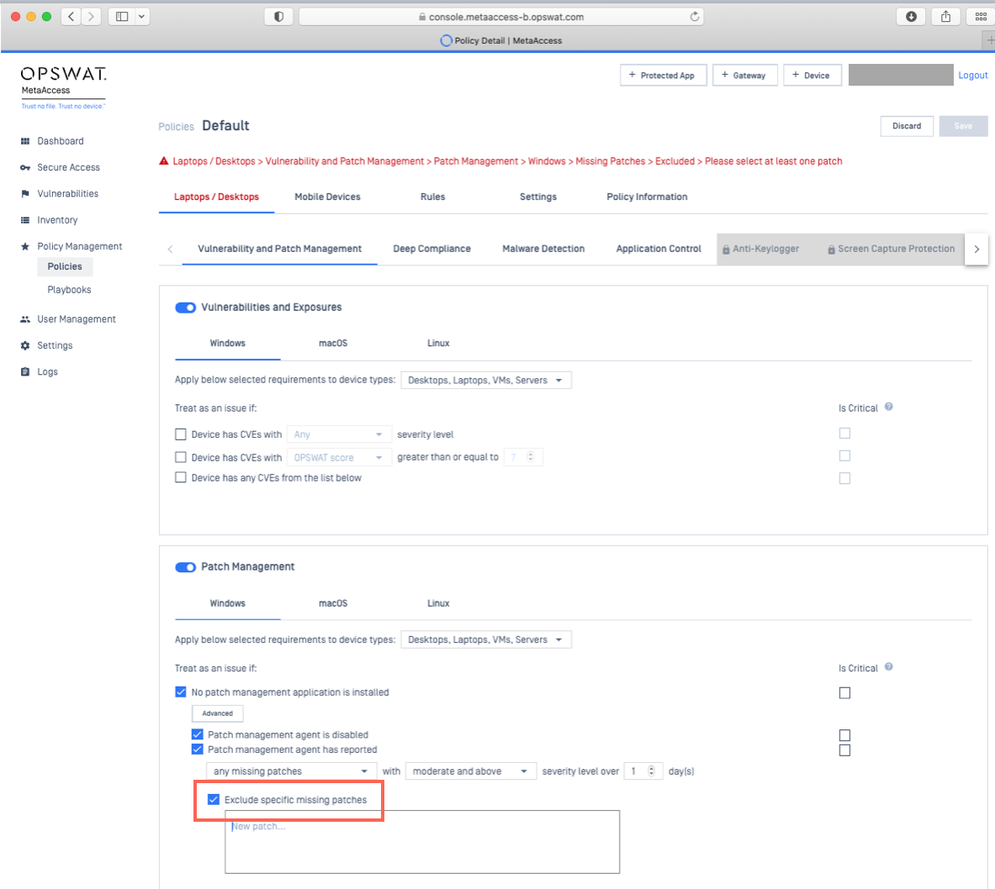
Task: Click the locked Screen Capture Protection tab
Action: pyautogui.click(x=891, y=250)
